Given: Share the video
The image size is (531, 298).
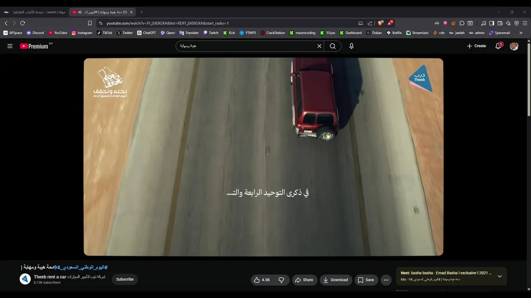Looking at the screenshot, I should click(304, 280).
